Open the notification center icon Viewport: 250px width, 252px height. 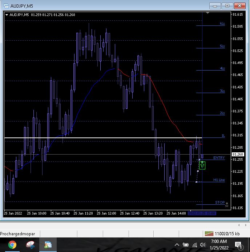pyautogui.click(x=239, y=245)
